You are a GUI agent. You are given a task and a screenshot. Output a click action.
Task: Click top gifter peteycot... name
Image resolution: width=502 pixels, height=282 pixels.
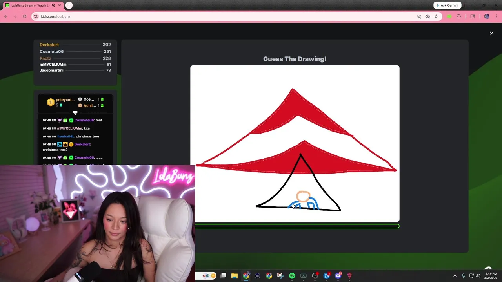65,99
